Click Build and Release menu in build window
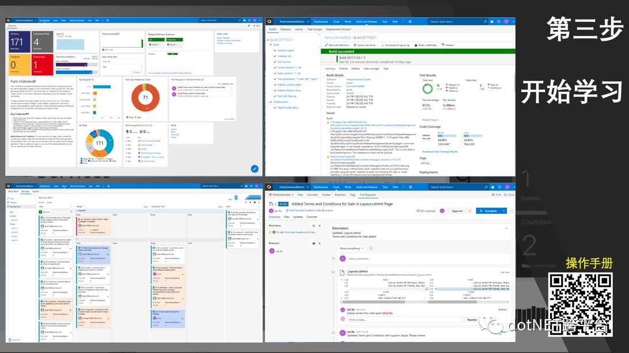629x353 pixels. tap(367, 22)
